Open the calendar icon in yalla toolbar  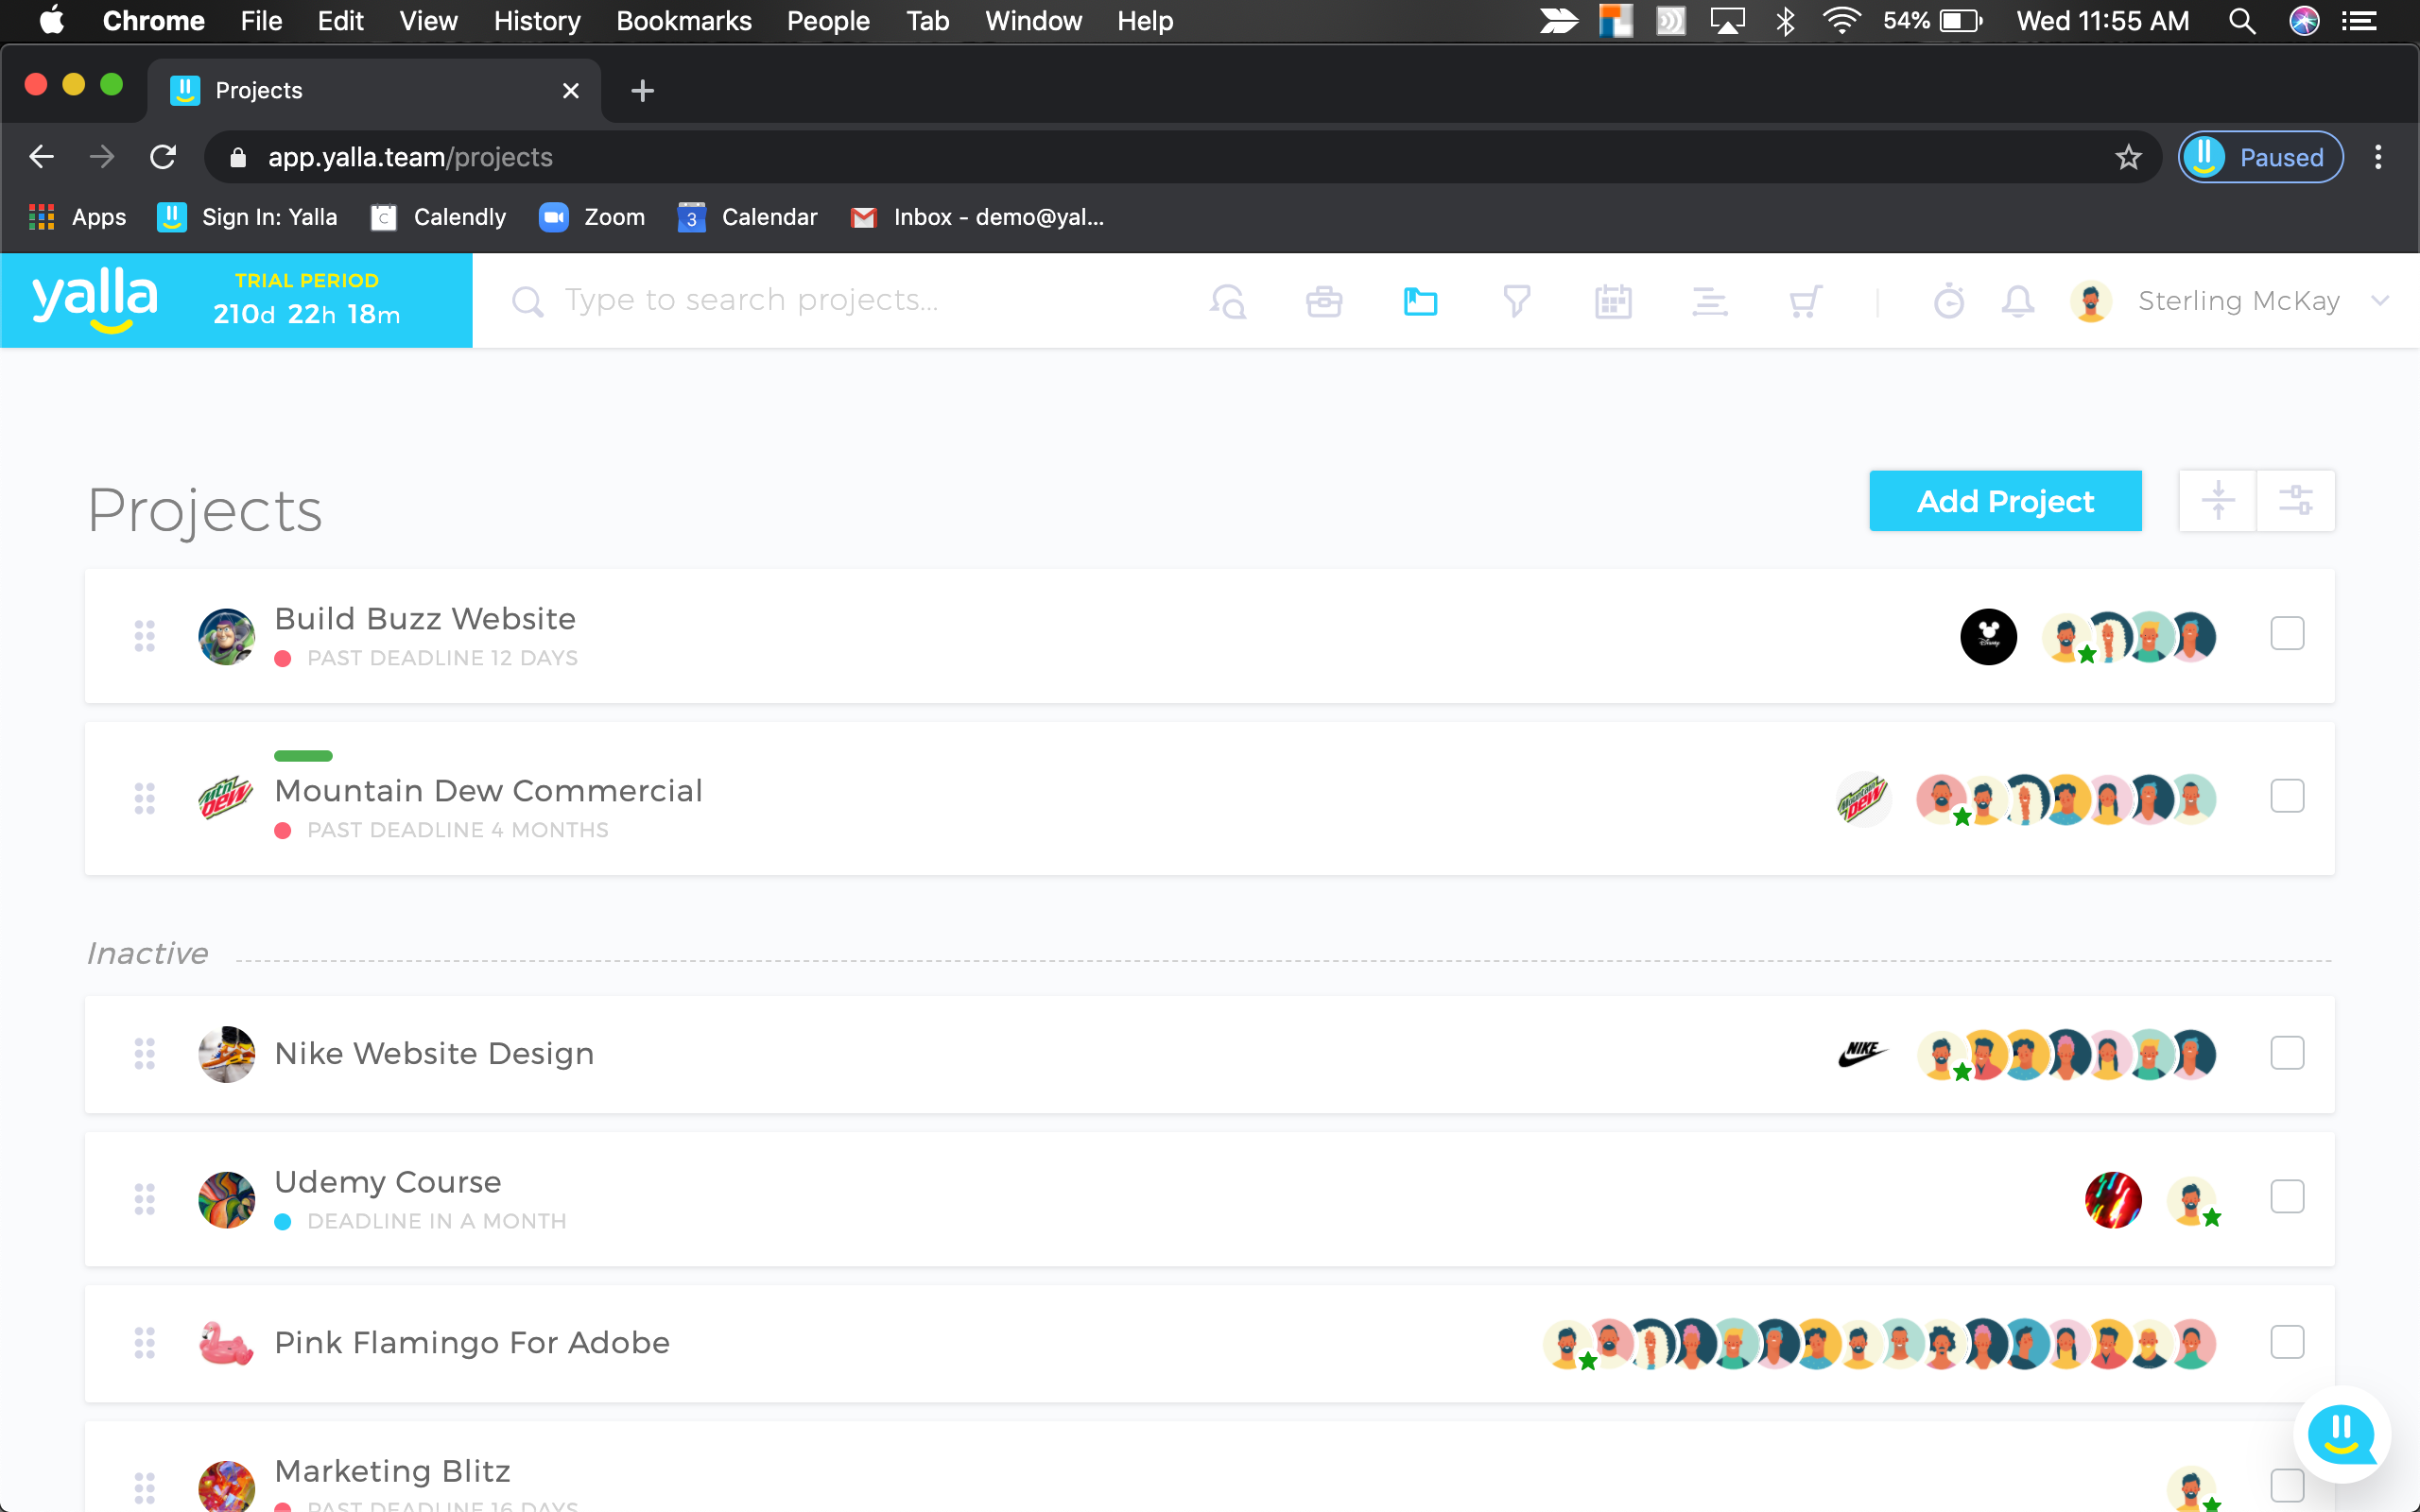coord(1613,301)
